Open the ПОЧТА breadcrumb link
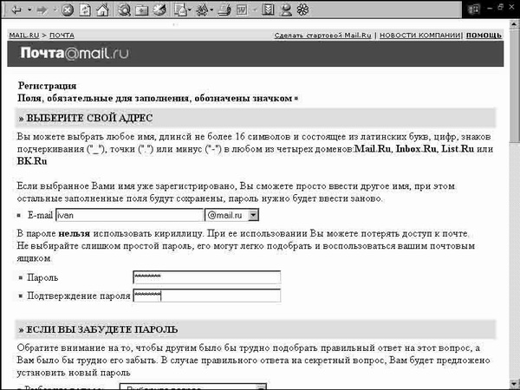 61,36
